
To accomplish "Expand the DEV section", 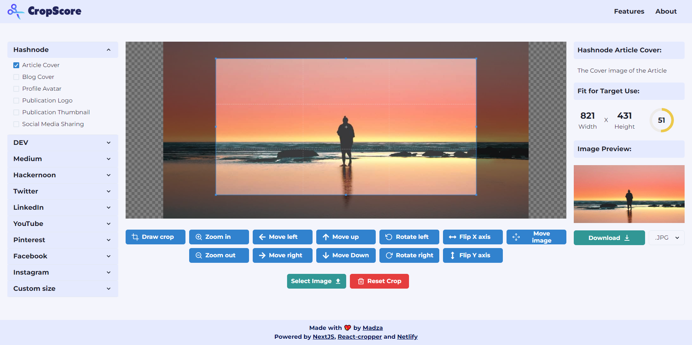I will [62, 143].
